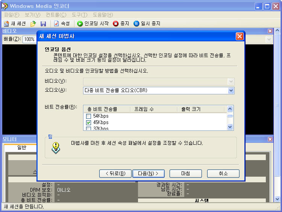Viewport: 282px width, 212px height.
Task: Open the File (파일) menu
Action: [12, 15]
